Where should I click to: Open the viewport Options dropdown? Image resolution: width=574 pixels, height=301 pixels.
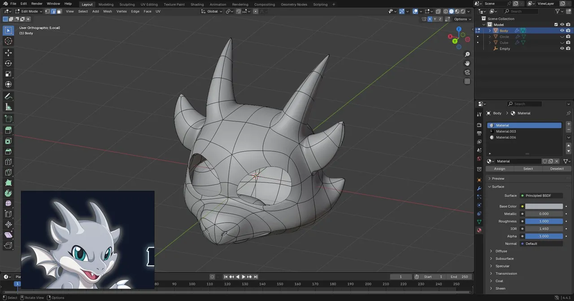coord(463,19)
